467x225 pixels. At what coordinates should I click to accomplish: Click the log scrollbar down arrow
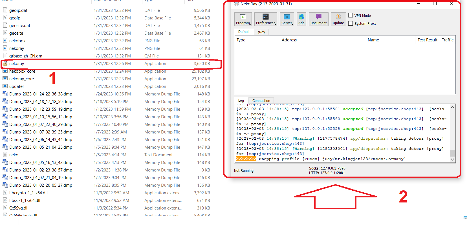tap(452, 159)
